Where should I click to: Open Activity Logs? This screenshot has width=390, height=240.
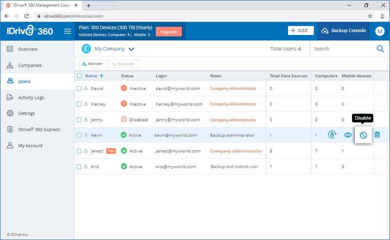point(38,98)
